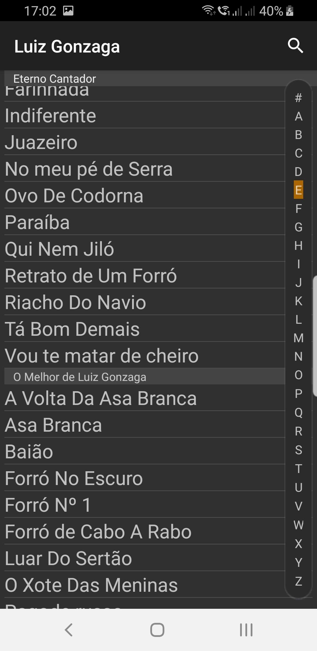Screen dimensions: 317x651
Task: Choose the song Luar Do Sertão
Action: tap(68, 558)
